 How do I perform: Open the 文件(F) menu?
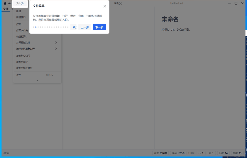click(20, 3)
